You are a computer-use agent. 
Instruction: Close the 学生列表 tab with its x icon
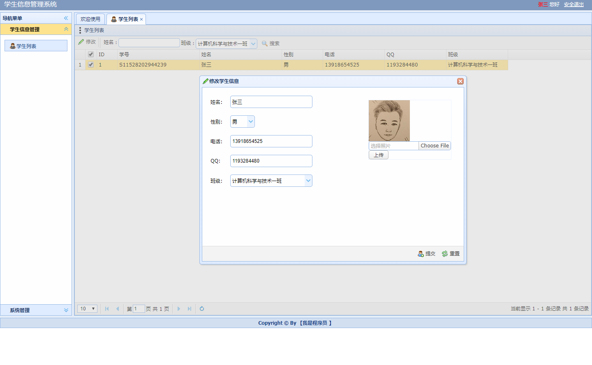[141, 19]
